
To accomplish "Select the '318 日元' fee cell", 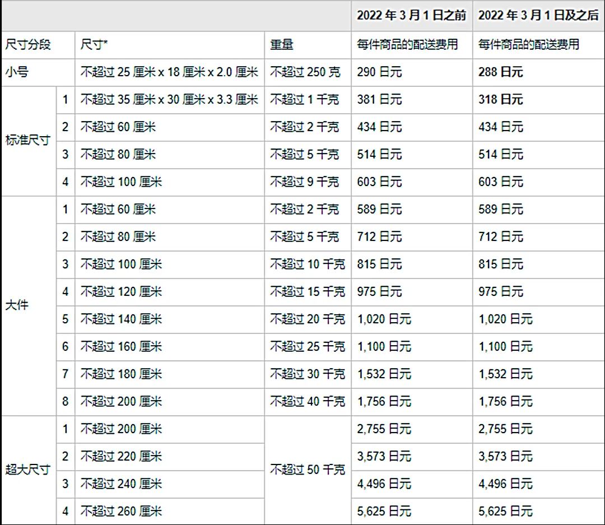I will click(539, 100).
